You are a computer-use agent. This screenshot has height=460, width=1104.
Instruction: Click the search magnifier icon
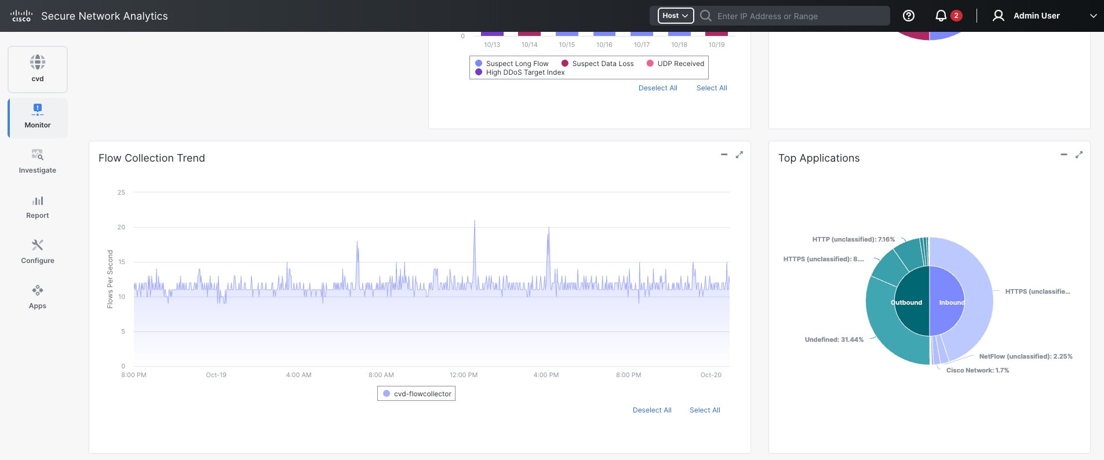click(x=705, y=16)
